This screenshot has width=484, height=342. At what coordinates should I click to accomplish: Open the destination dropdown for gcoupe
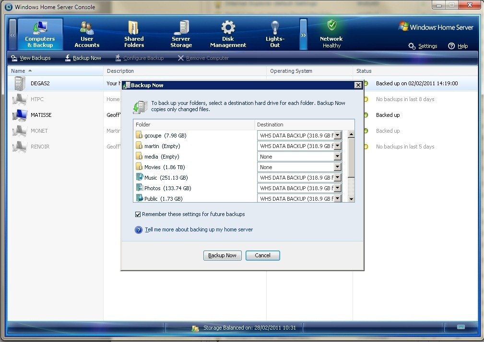(338, 135)
